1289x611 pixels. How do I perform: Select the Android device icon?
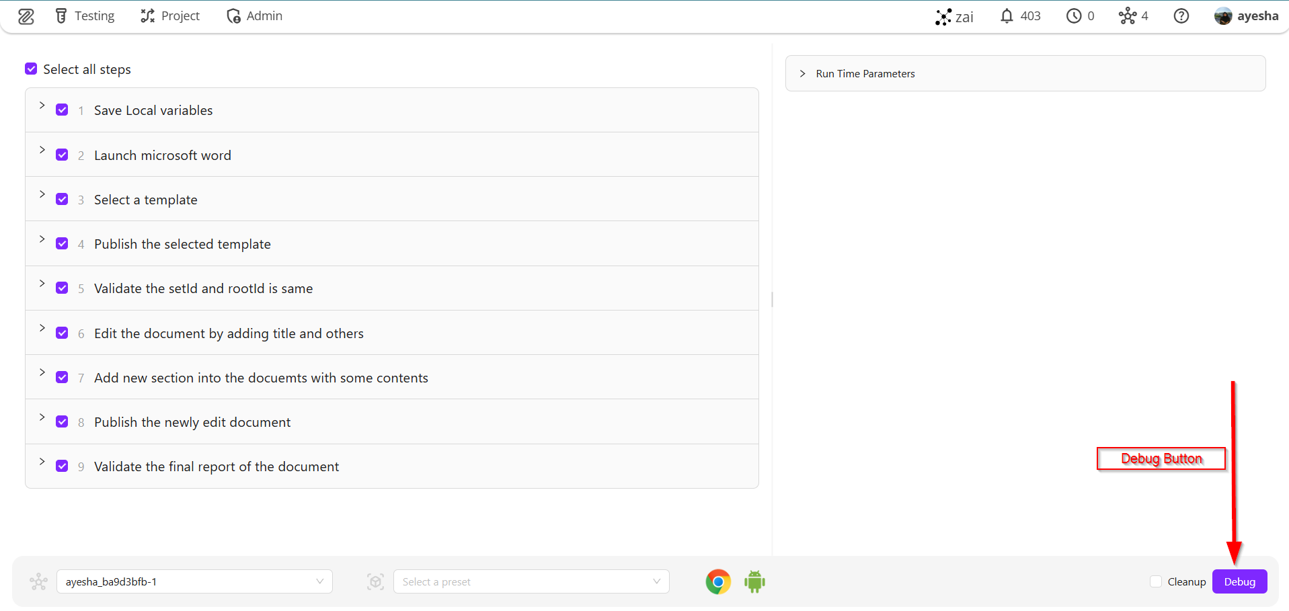(x=754, y=581)
